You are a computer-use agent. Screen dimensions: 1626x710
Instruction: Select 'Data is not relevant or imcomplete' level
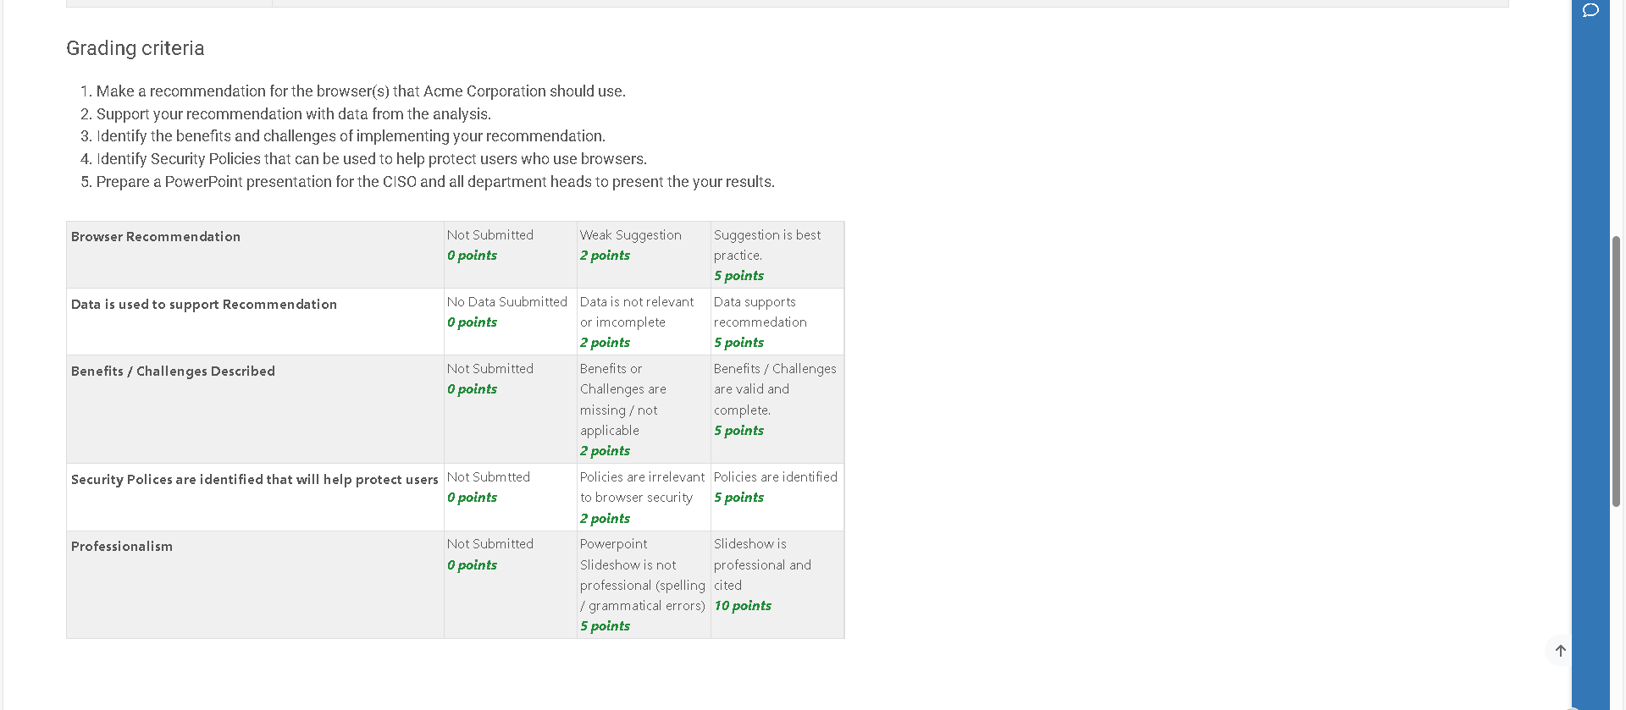point(644,322)
